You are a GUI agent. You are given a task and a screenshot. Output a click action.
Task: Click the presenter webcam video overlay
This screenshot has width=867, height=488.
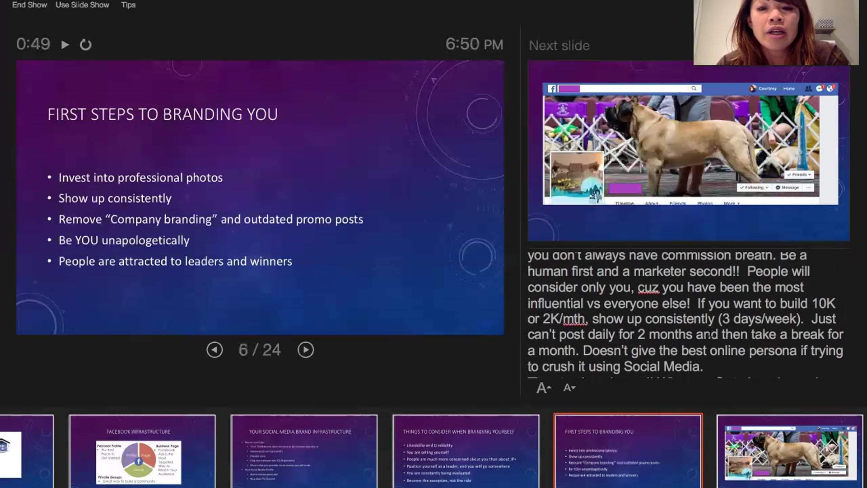776,33
